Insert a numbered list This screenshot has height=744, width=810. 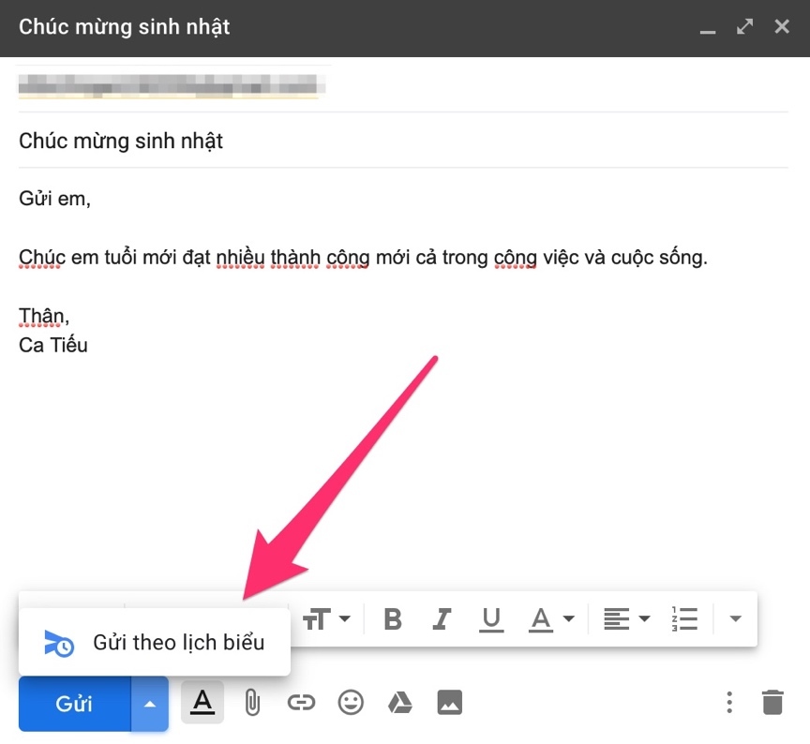[685, 618]
